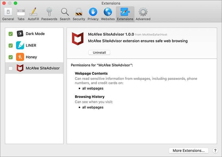Click the 'from McAfeeSafariHost' text
The image size is (222, 157).
[151, 35]
